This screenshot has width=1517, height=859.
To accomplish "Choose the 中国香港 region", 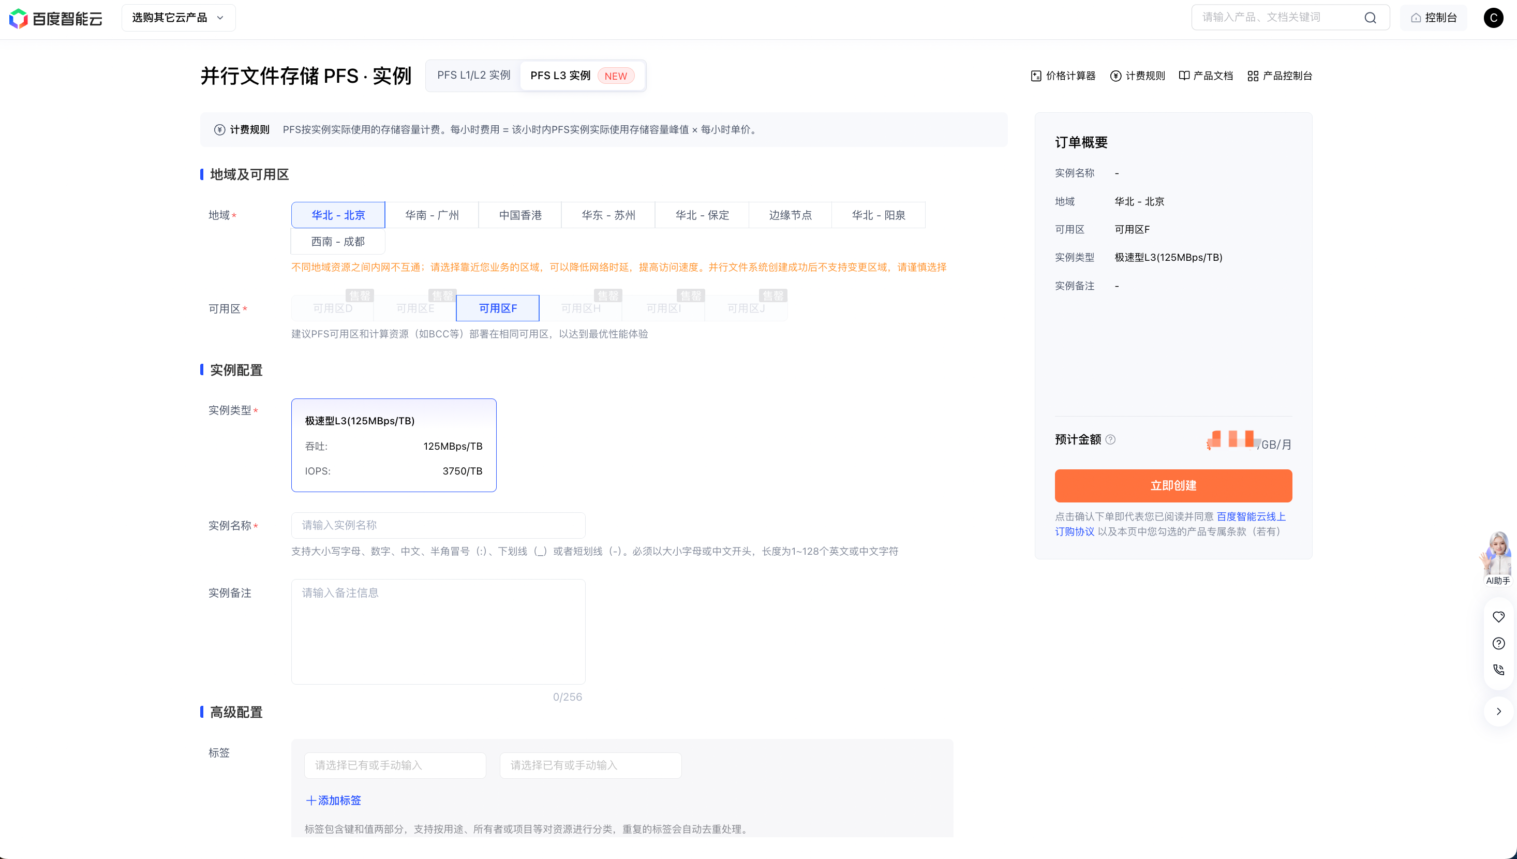I will [x=520, y=215].
